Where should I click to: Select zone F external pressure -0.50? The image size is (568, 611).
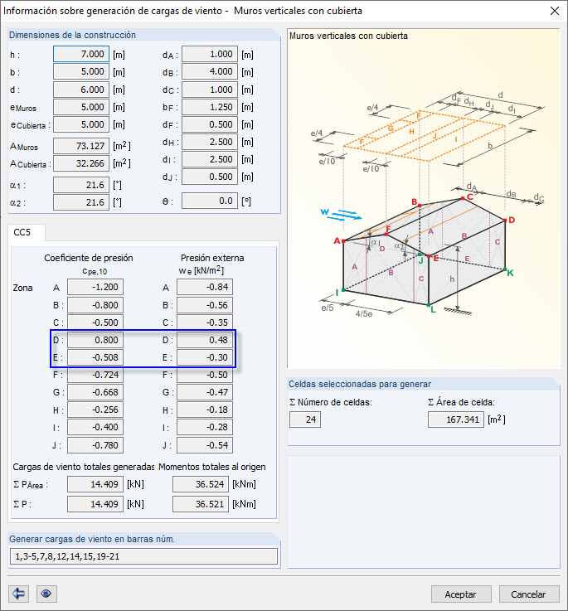[205, 375]
